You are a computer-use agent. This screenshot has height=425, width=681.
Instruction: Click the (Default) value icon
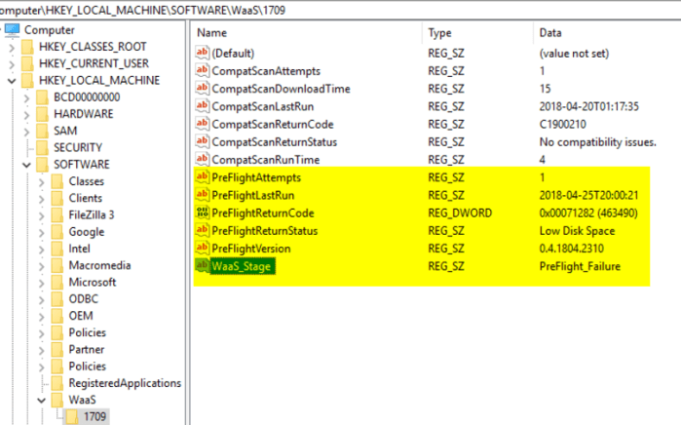click(x=203, y=54)
